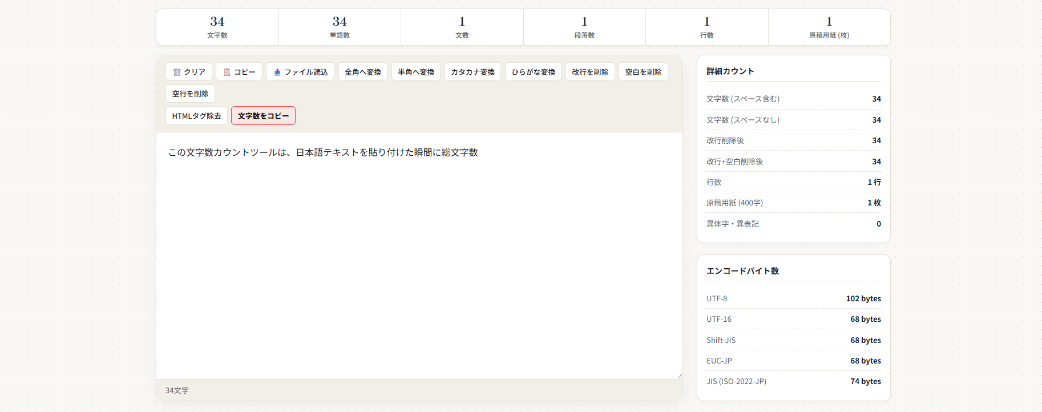Convert text with 全角へ変換 button
The height and width of the screenshot is (412, 1042).
363,72
